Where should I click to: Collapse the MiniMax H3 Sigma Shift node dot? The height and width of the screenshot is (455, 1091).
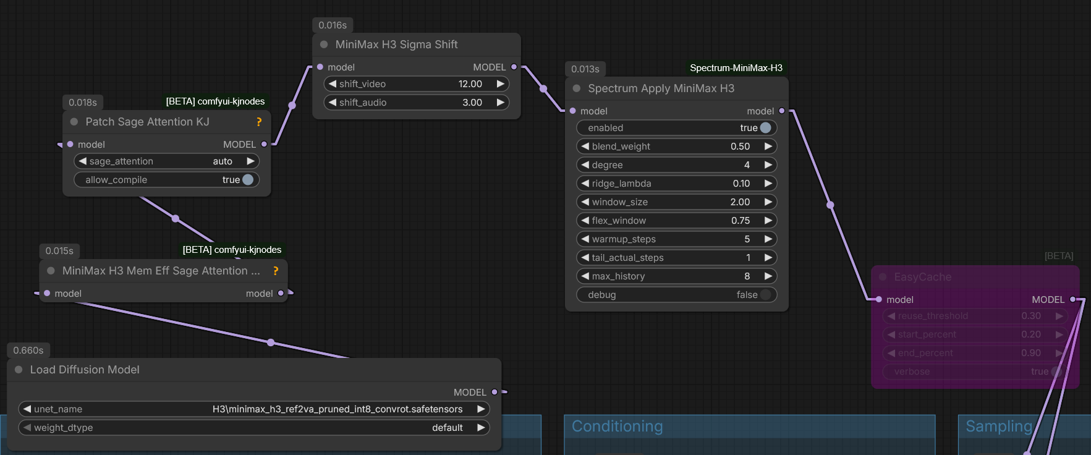pyautogui.click(x=324, y=45)
